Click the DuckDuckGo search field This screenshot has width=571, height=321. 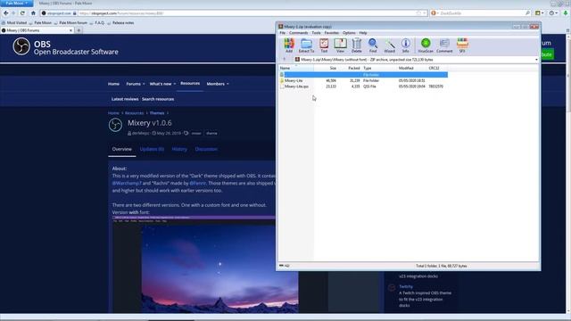point(481,13)
